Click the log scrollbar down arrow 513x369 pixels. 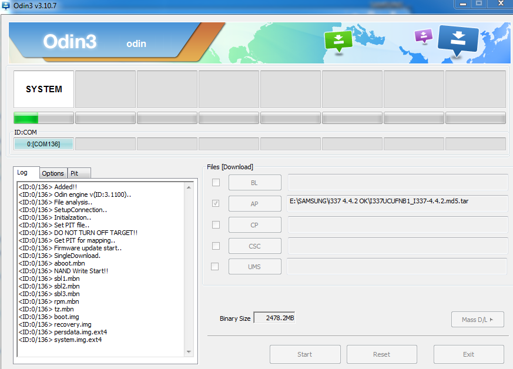pos(189,352)
